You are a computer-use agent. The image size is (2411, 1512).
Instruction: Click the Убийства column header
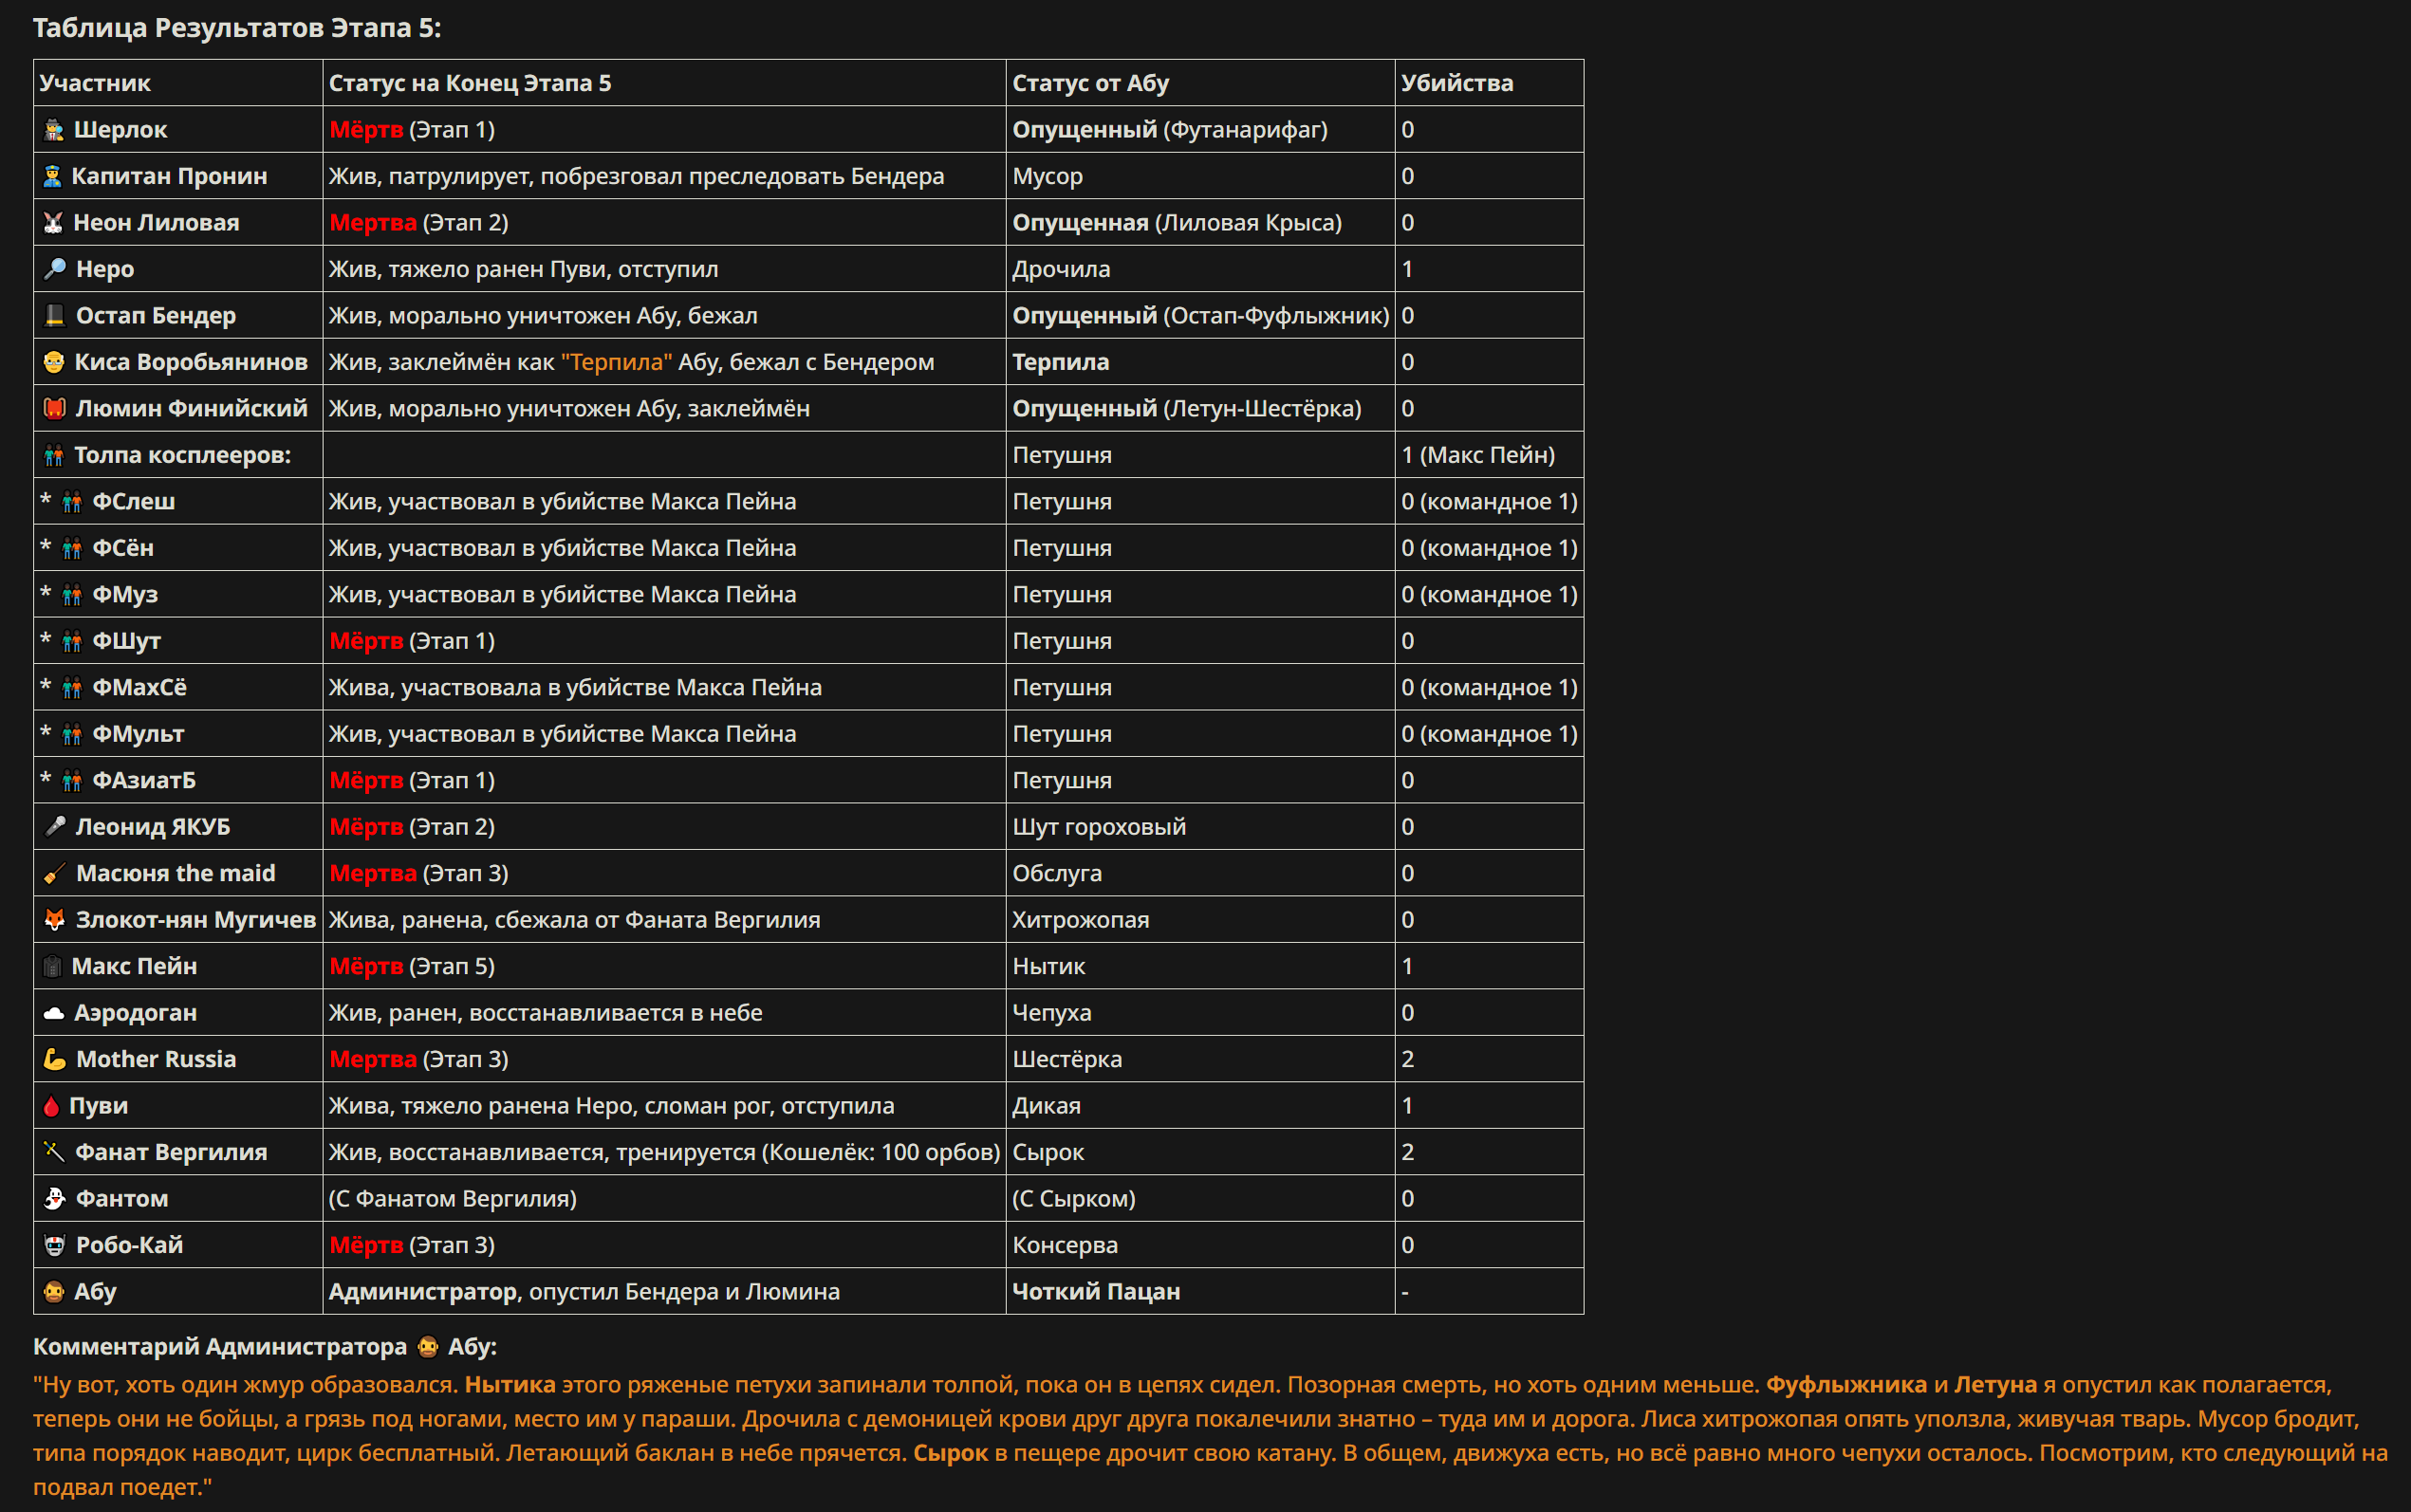point(1489,83)
